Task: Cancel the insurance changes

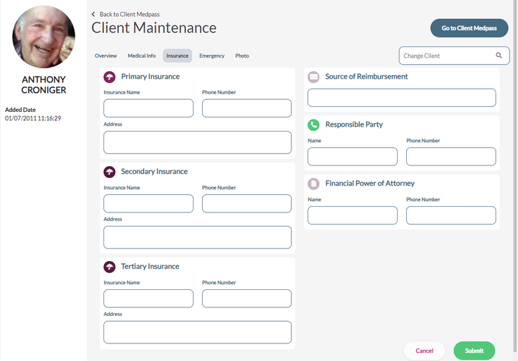Action: 424,350
